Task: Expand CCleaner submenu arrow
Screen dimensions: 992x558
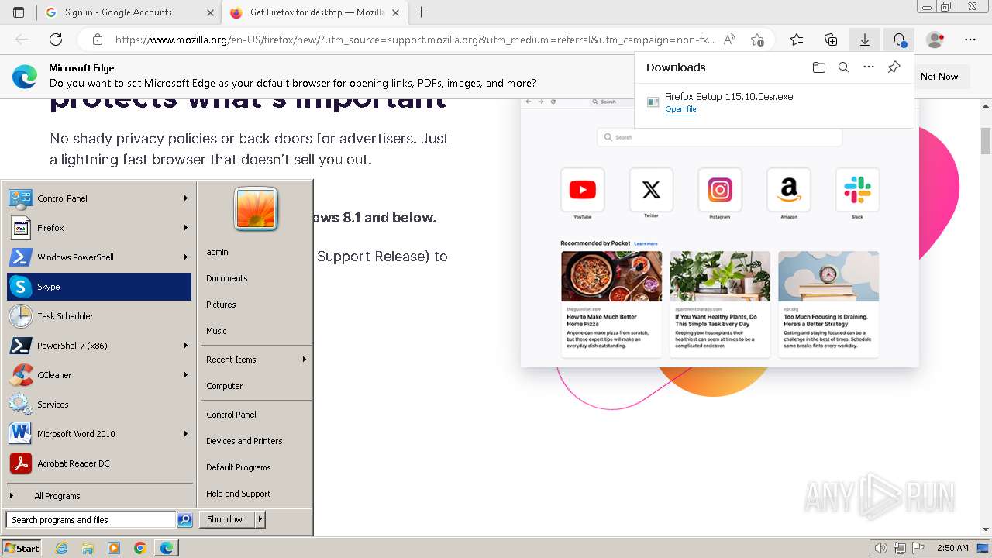Action: [186, 375]
